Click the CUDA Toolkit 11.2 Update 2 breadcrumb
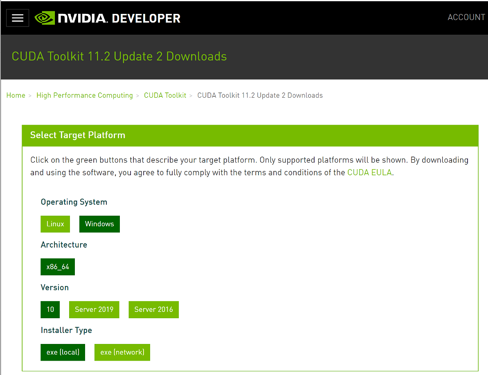This screenshot has height=375, width=488. (x=260, y=95)
